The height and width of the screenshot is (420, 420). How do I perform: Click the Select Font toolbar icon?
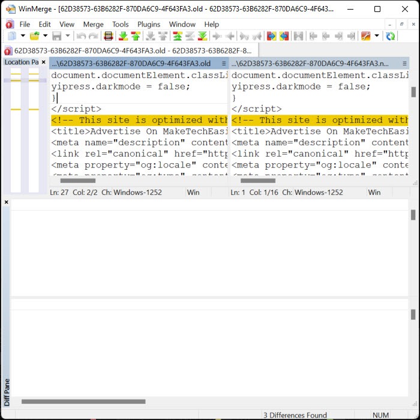[109, 36]
